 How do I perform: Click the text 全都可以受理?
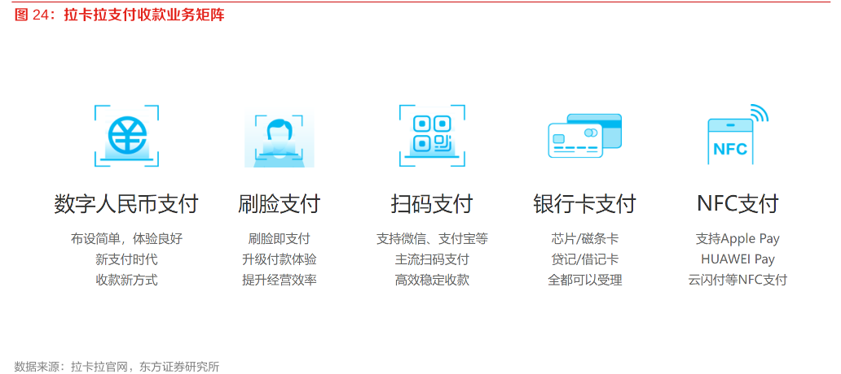click(x=584, y=280)
